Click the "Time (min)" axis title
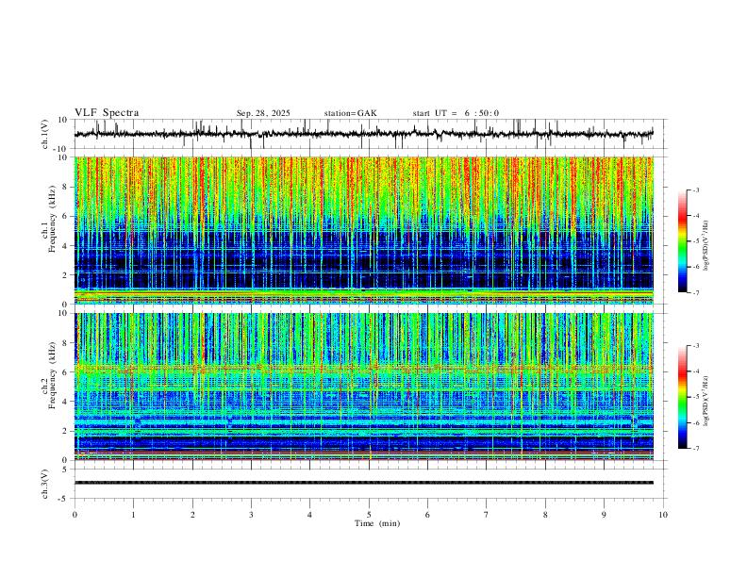Image resolution: width=747 pixels, height=577 pixels. click(x=377, y=523)
